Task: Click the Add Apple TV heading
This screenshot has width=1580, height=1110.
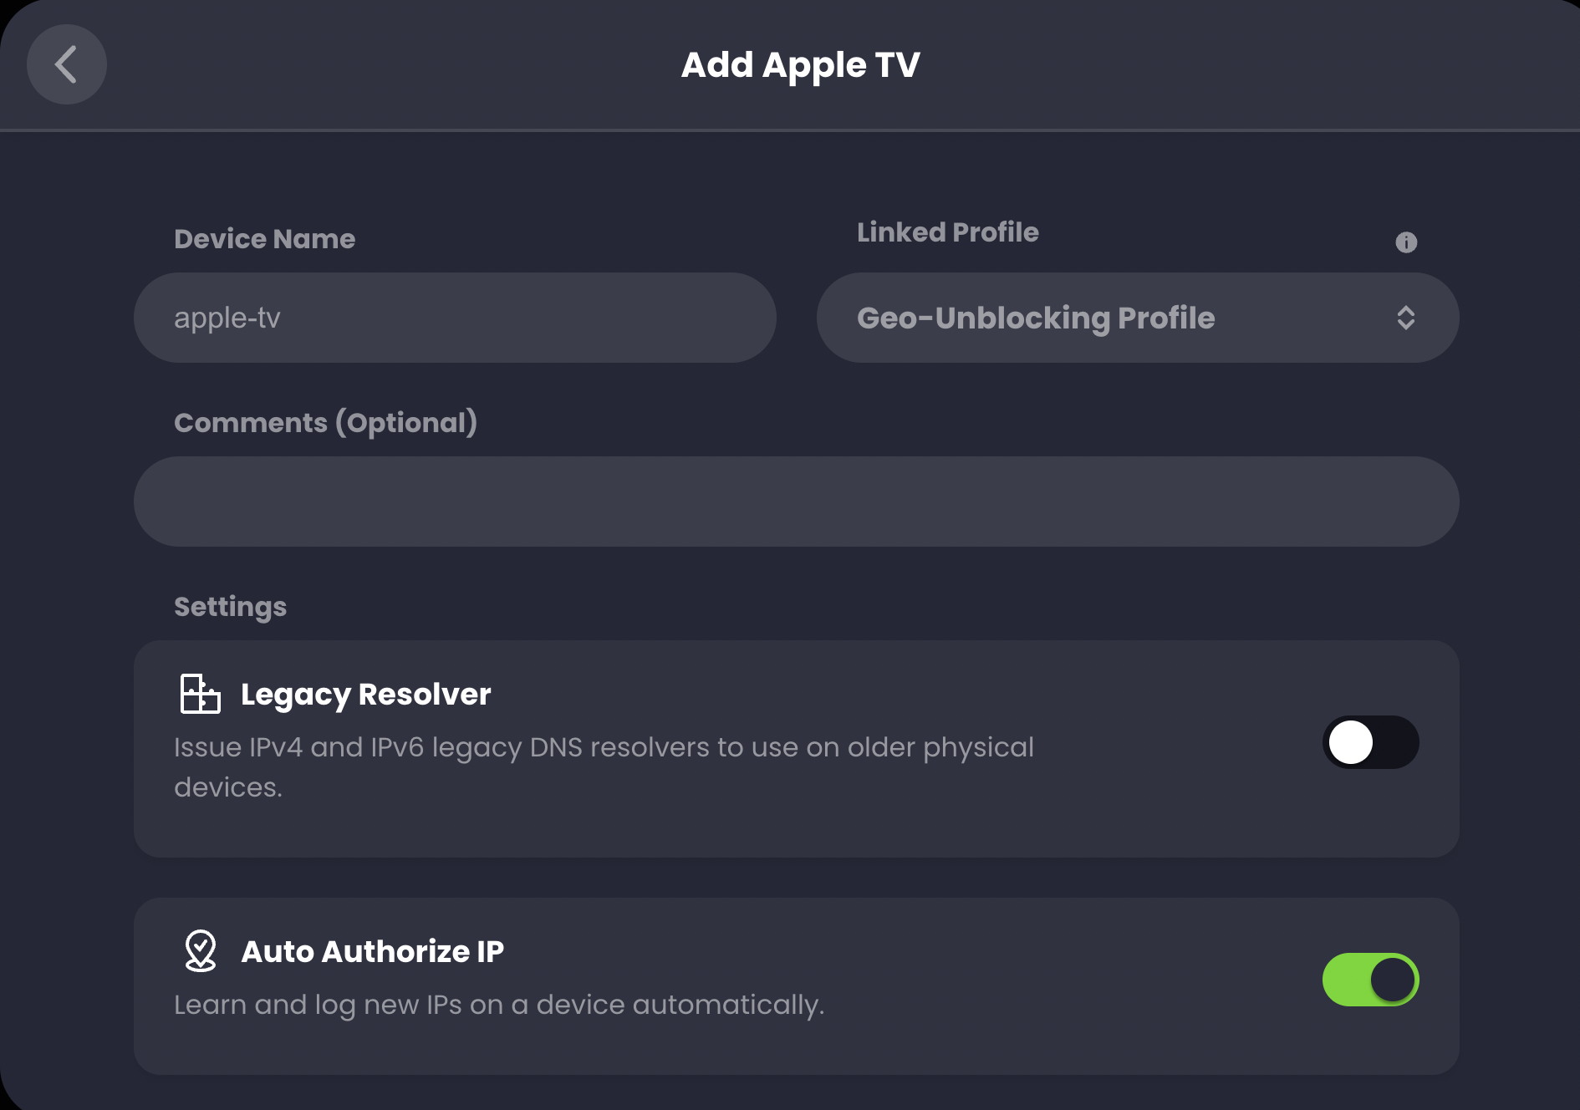Action: (800, 65)
